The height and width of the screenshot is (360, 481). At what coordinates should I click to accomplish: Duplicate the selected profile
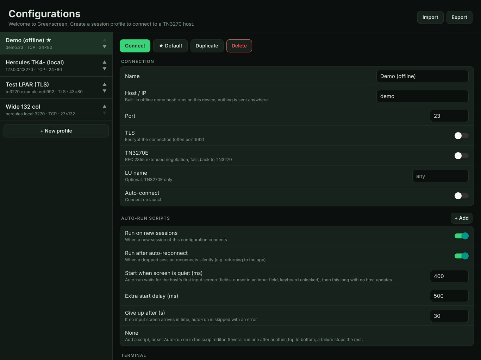(207, 46)
